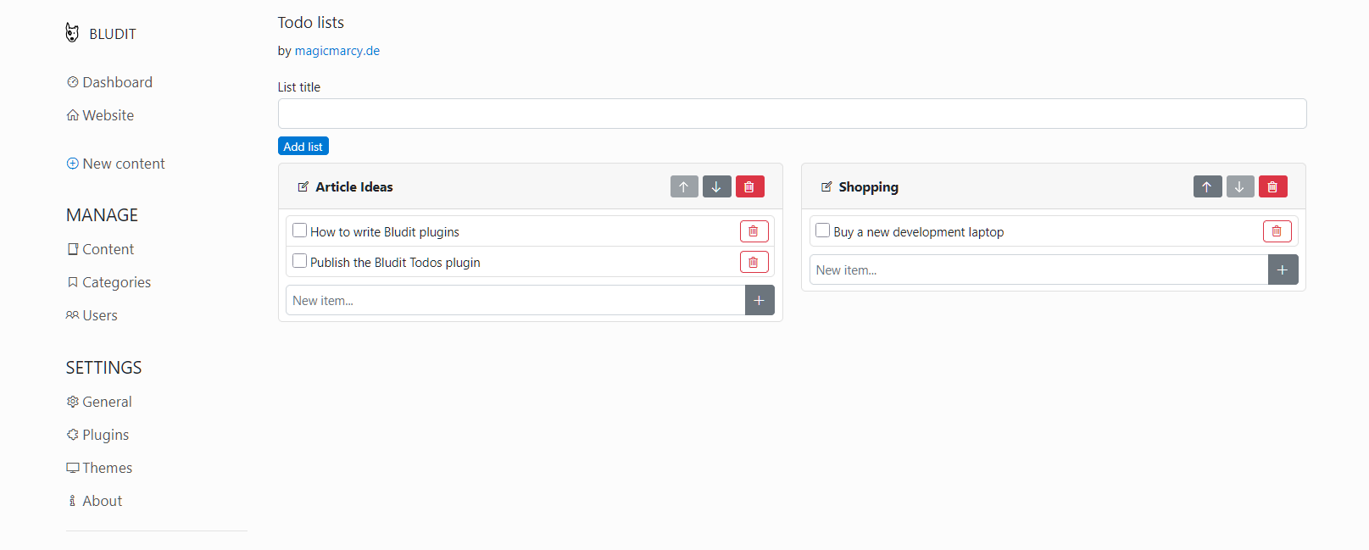1369x550 pixels.
Task: Click the Add list button
Action: point(303,146)
